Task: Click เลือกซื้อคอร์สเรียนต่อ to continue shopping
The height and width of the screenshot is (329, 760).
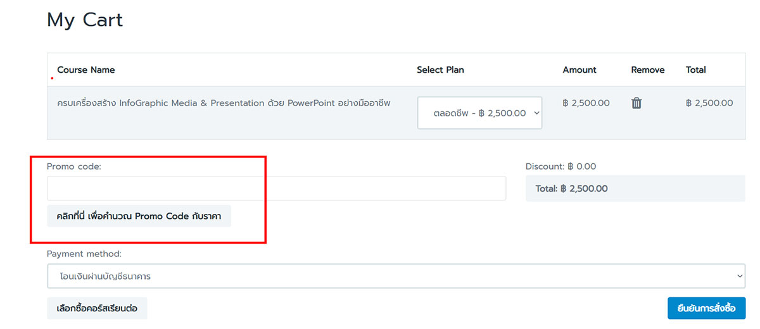Action: pos(97,308)
